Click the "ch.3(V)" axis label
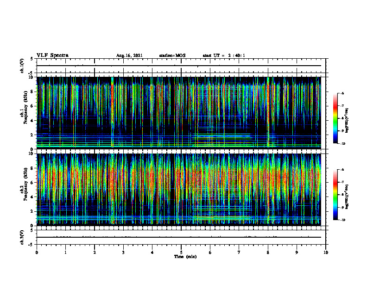Screen dimensions: 367x283 22,237
